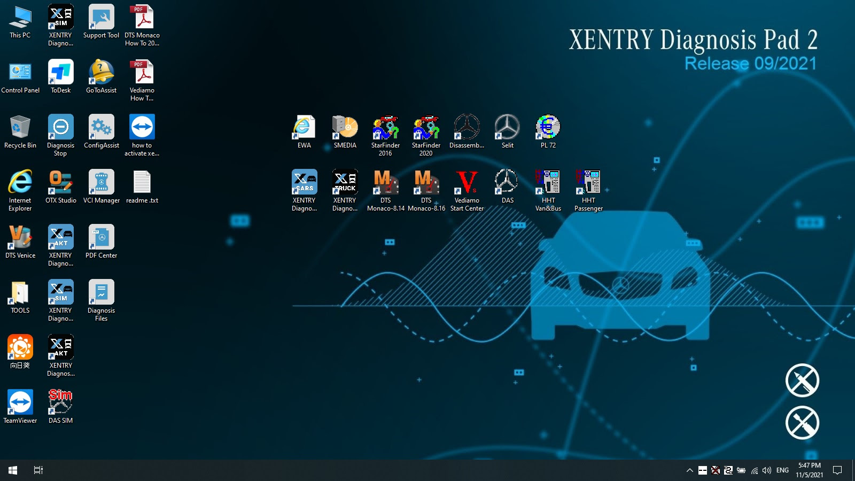Select the Diagnosis Stop shortcut

tap(60, 128)
